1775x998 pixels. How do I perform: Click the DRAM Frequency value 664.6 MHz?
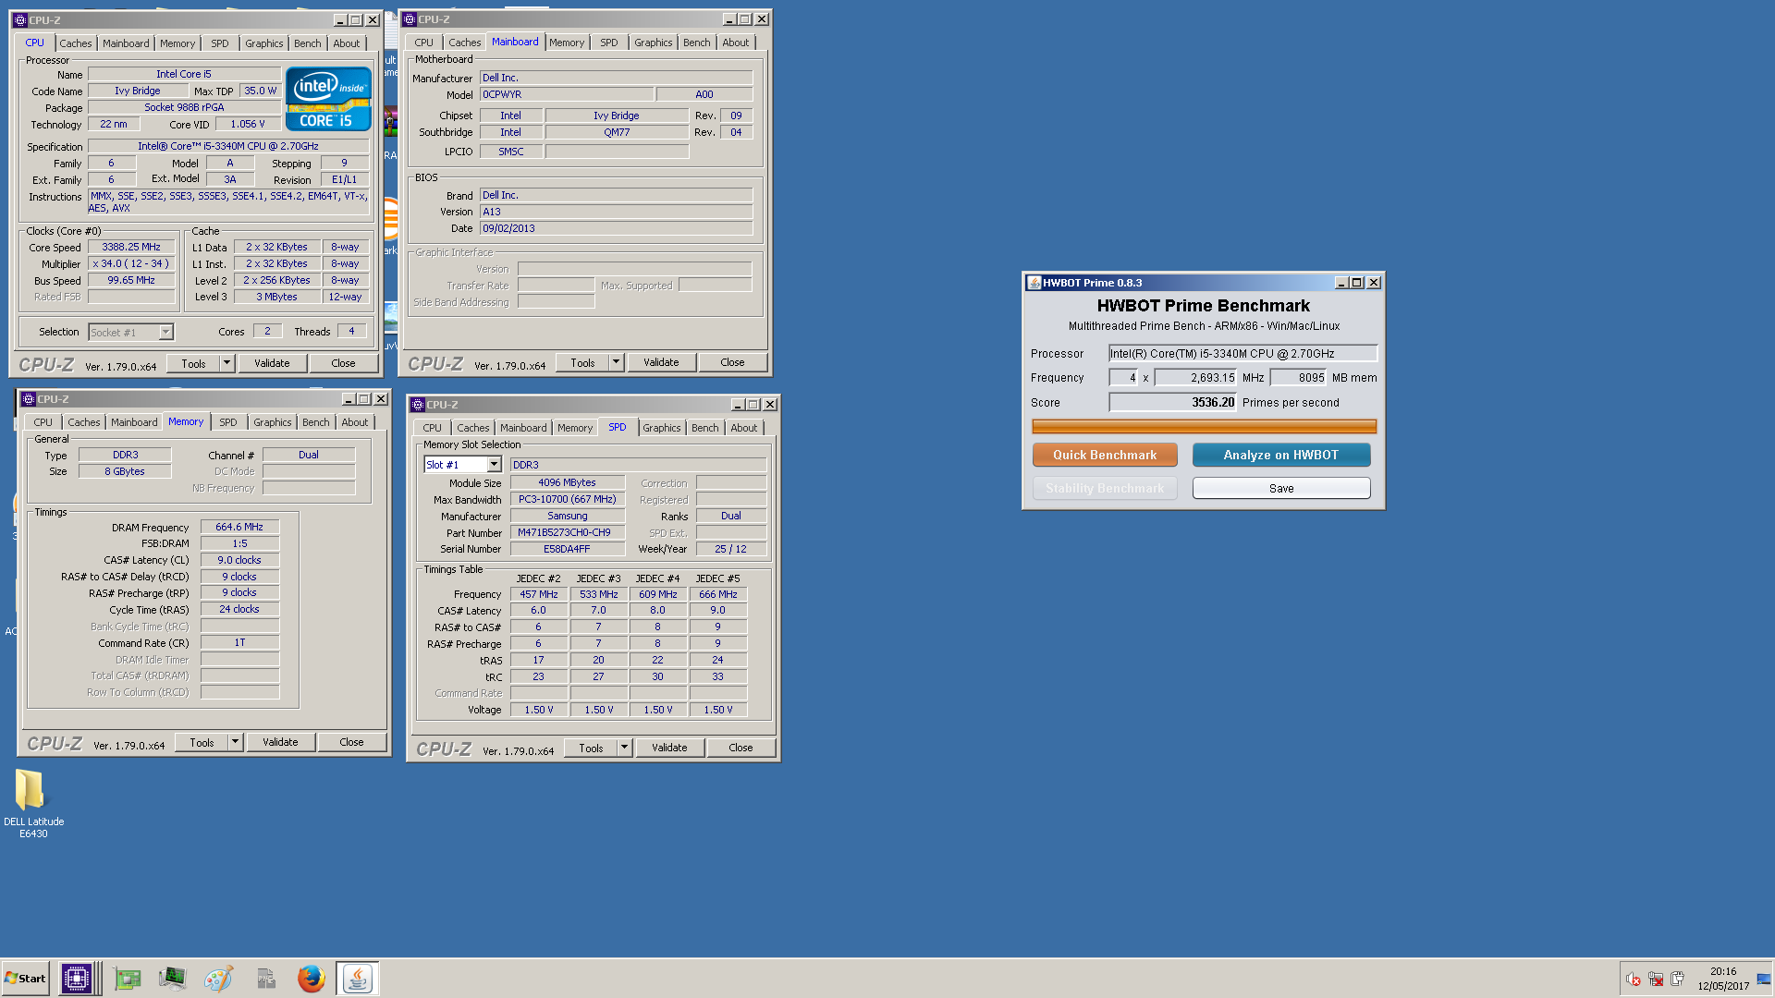click(x=239, y=527)
